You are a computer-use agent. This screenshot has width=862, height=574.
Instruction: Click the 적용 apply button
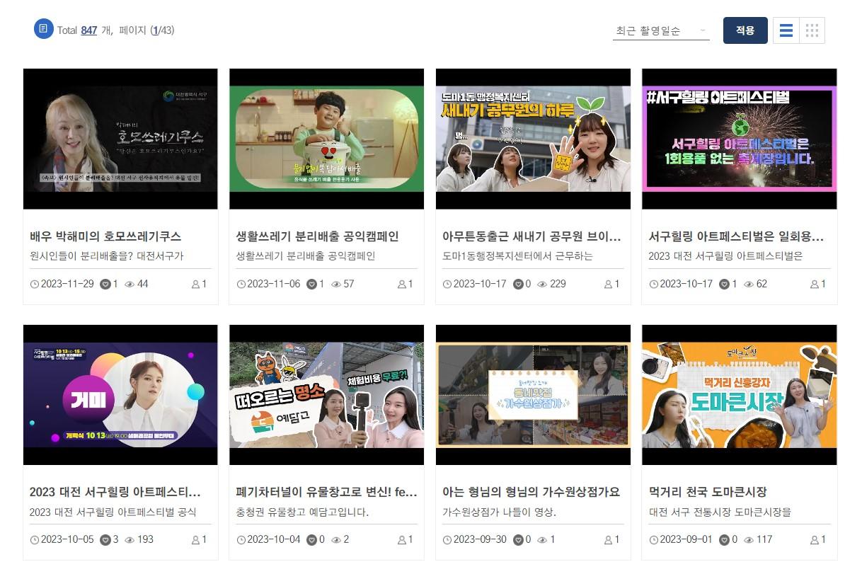[x=745, y=30]
